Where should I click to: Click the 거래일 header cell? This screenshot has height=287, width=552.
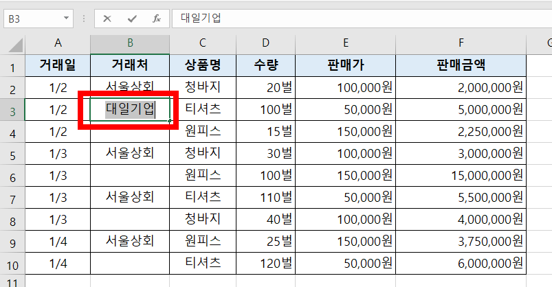click(x=58, y=65)
